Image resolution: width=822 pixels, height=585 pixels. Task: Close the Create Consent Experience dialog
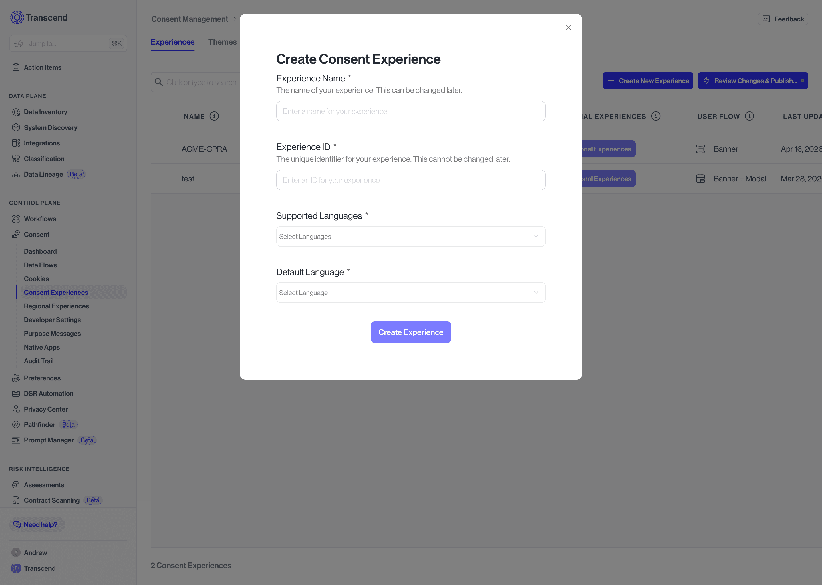(x=568, y=28)
